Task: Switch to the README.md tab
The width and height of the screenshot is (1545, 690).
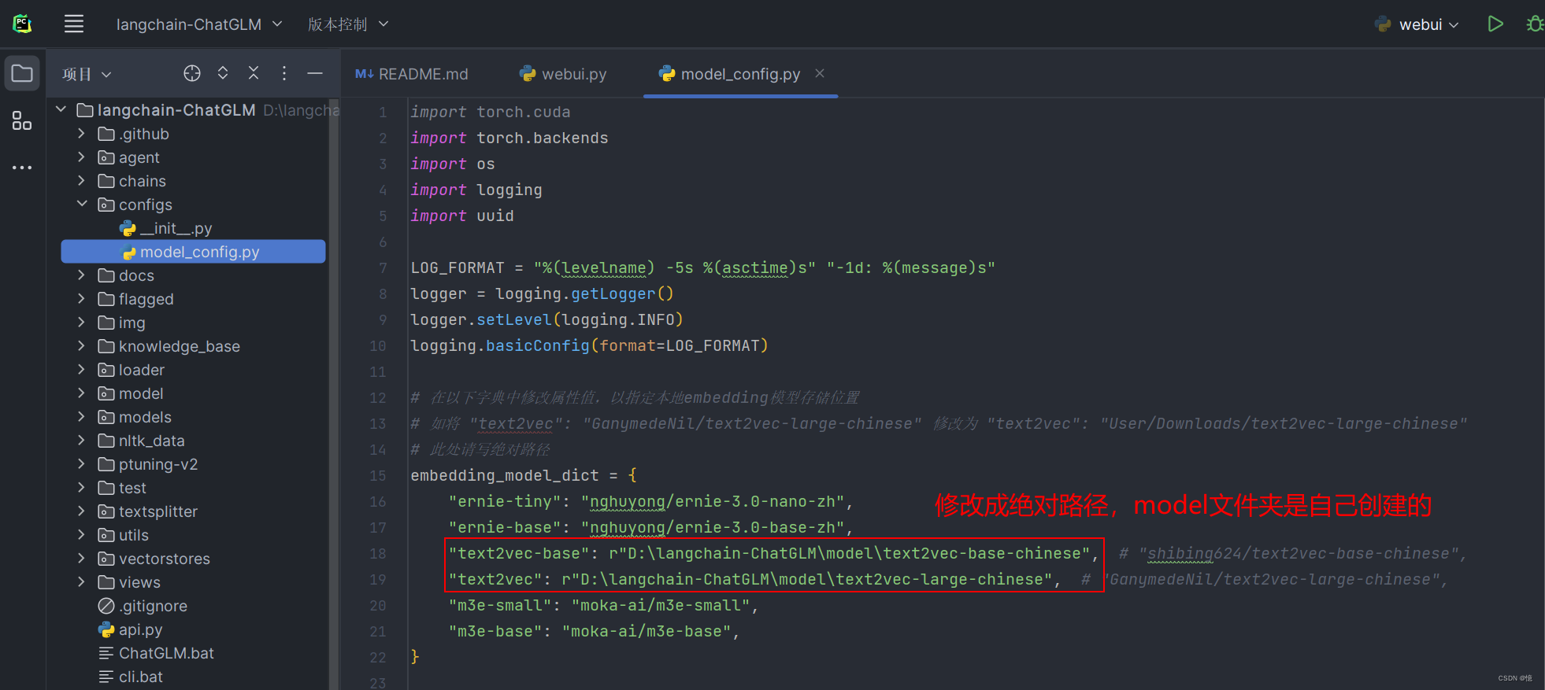Action: tap(412, 74)
